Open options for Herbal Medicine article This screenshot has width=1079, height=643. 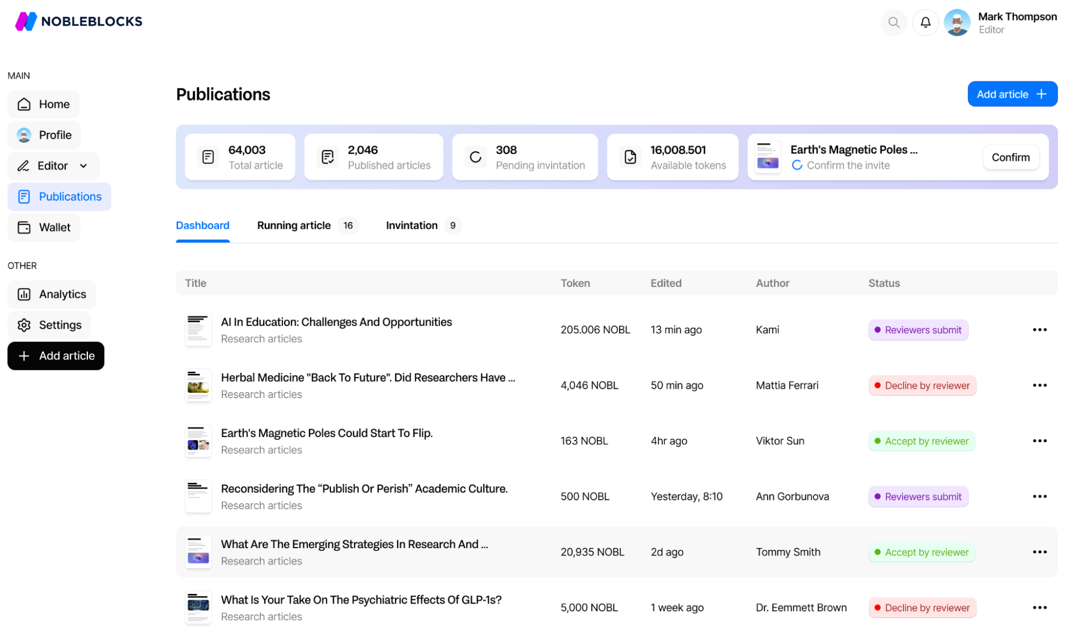[1039, 385]
